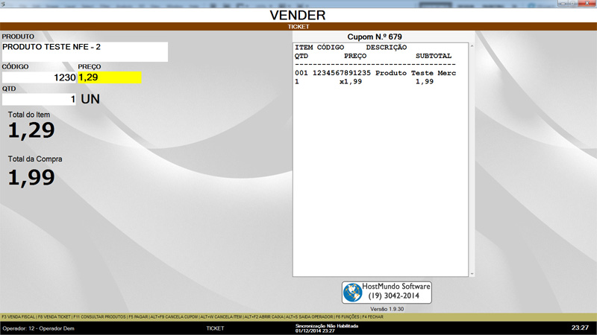
Task: Select the receipt item line 001
Action: pyautogui.click(x=375, y=74)
